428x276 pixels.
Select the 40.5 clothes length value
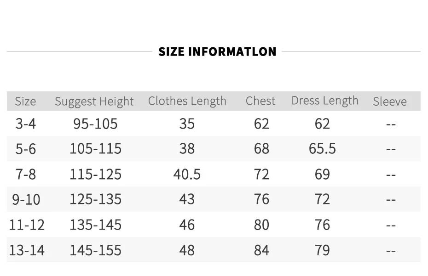coord(187,175)
